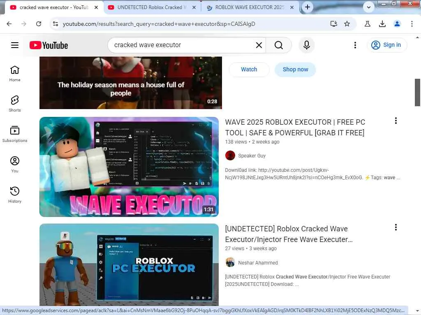
Task: Click the browser forward arrow
Action: (24, 24)
